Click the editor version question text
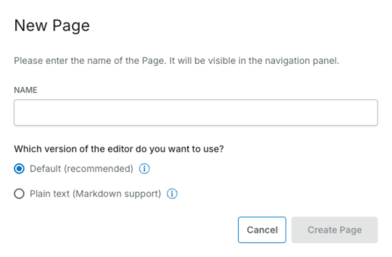 (119, 149)
